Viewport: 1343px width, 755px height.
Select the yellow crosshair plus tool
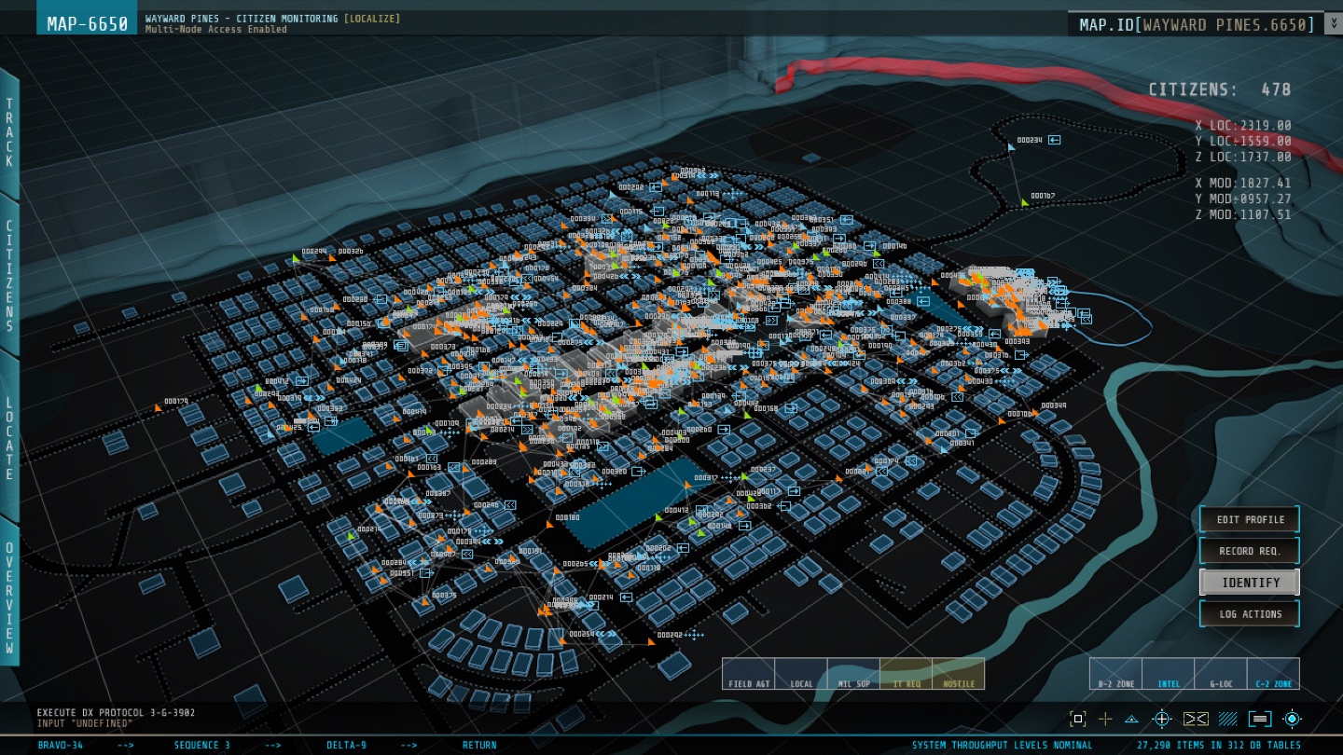click(1105, 719)
